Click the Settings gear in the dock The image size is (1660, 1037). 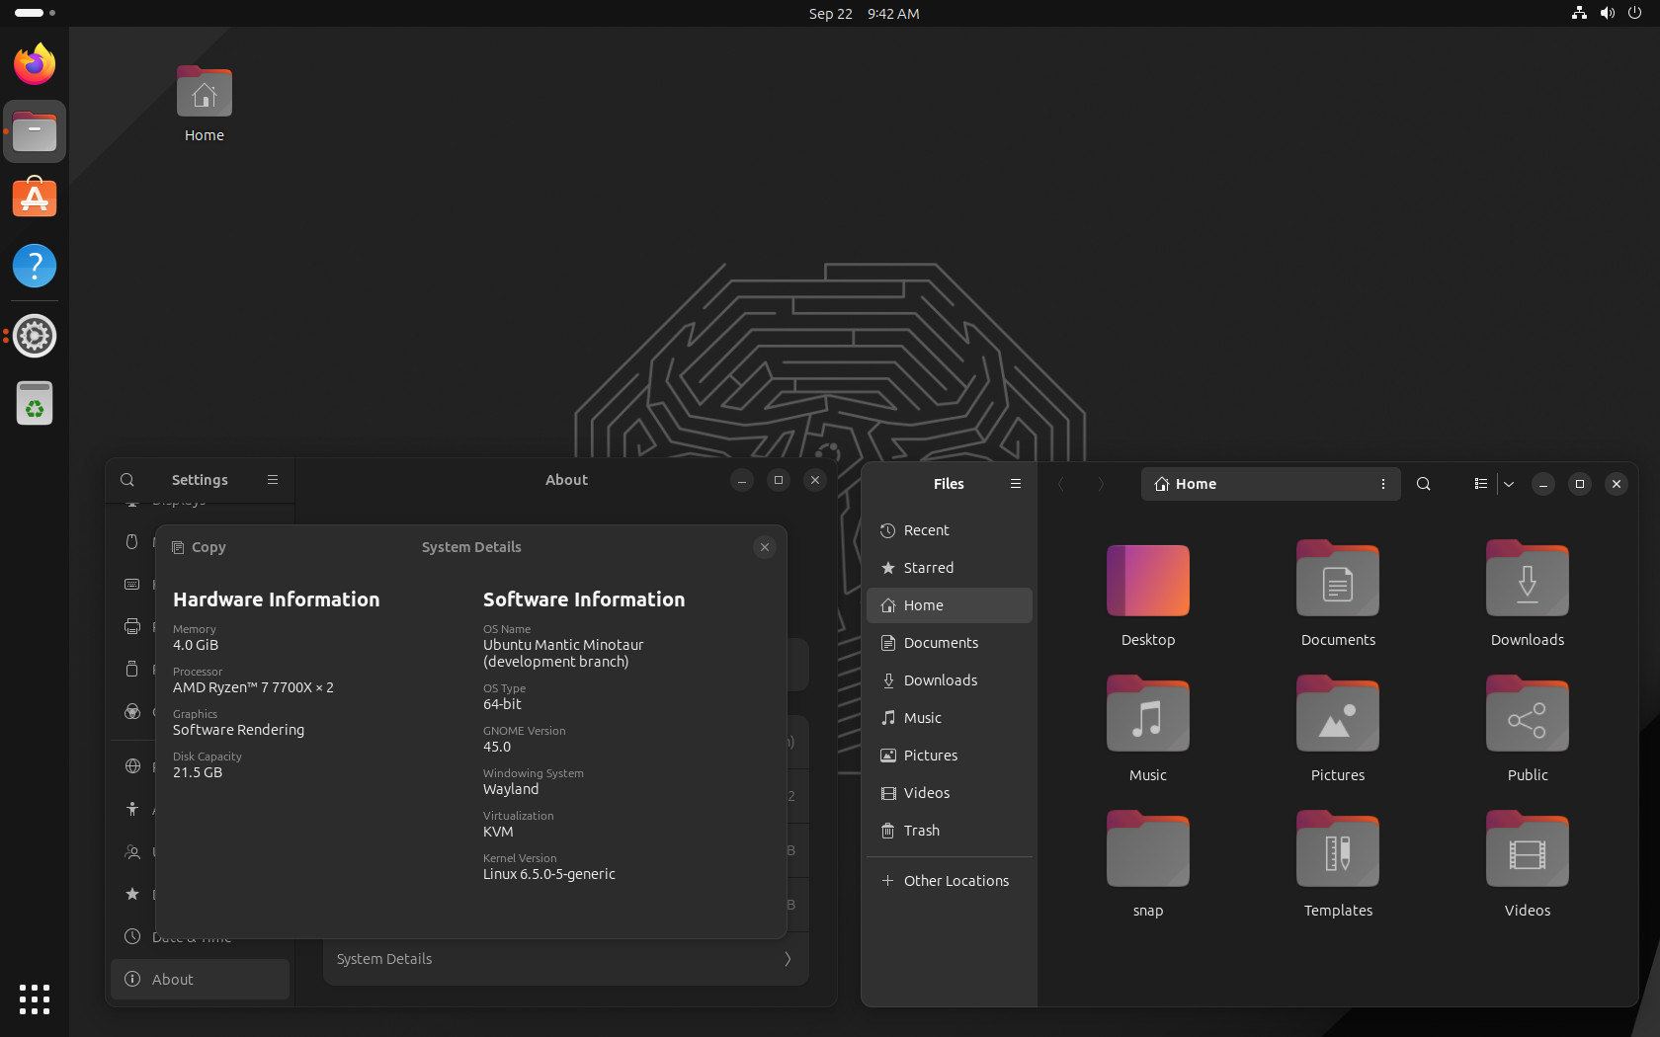[35, 336]
